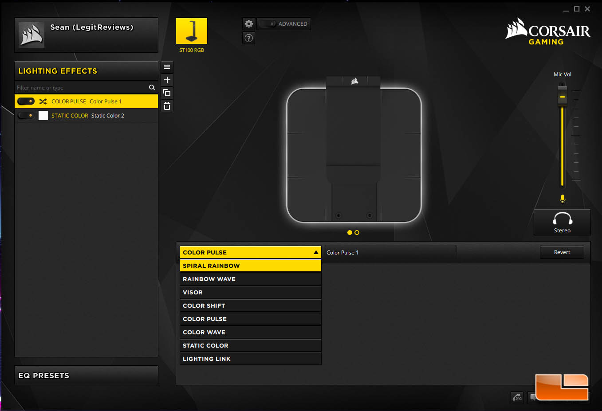This screenshot has width=602, height=411.
Task: Click the search magnifier icon
Action: pos(152,87)
